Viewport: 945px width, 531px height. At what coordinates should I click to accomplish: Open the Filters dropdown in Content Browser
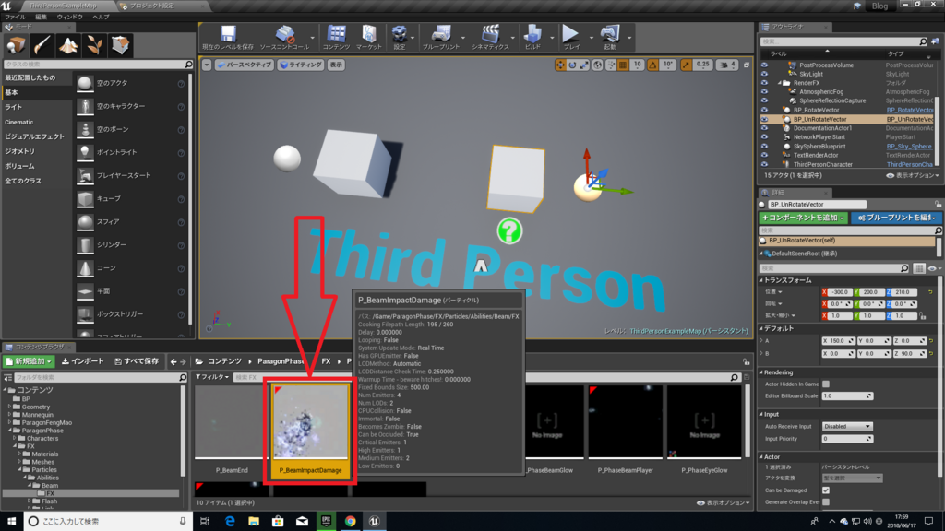212,377
